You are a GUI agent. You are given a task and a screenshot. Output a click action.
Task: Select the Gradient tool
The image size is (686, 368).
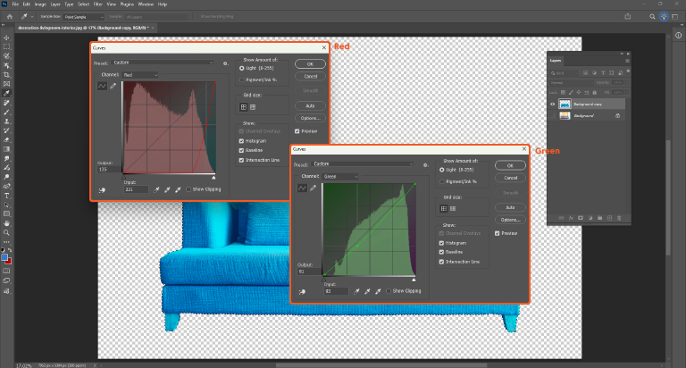coord(6,149)
